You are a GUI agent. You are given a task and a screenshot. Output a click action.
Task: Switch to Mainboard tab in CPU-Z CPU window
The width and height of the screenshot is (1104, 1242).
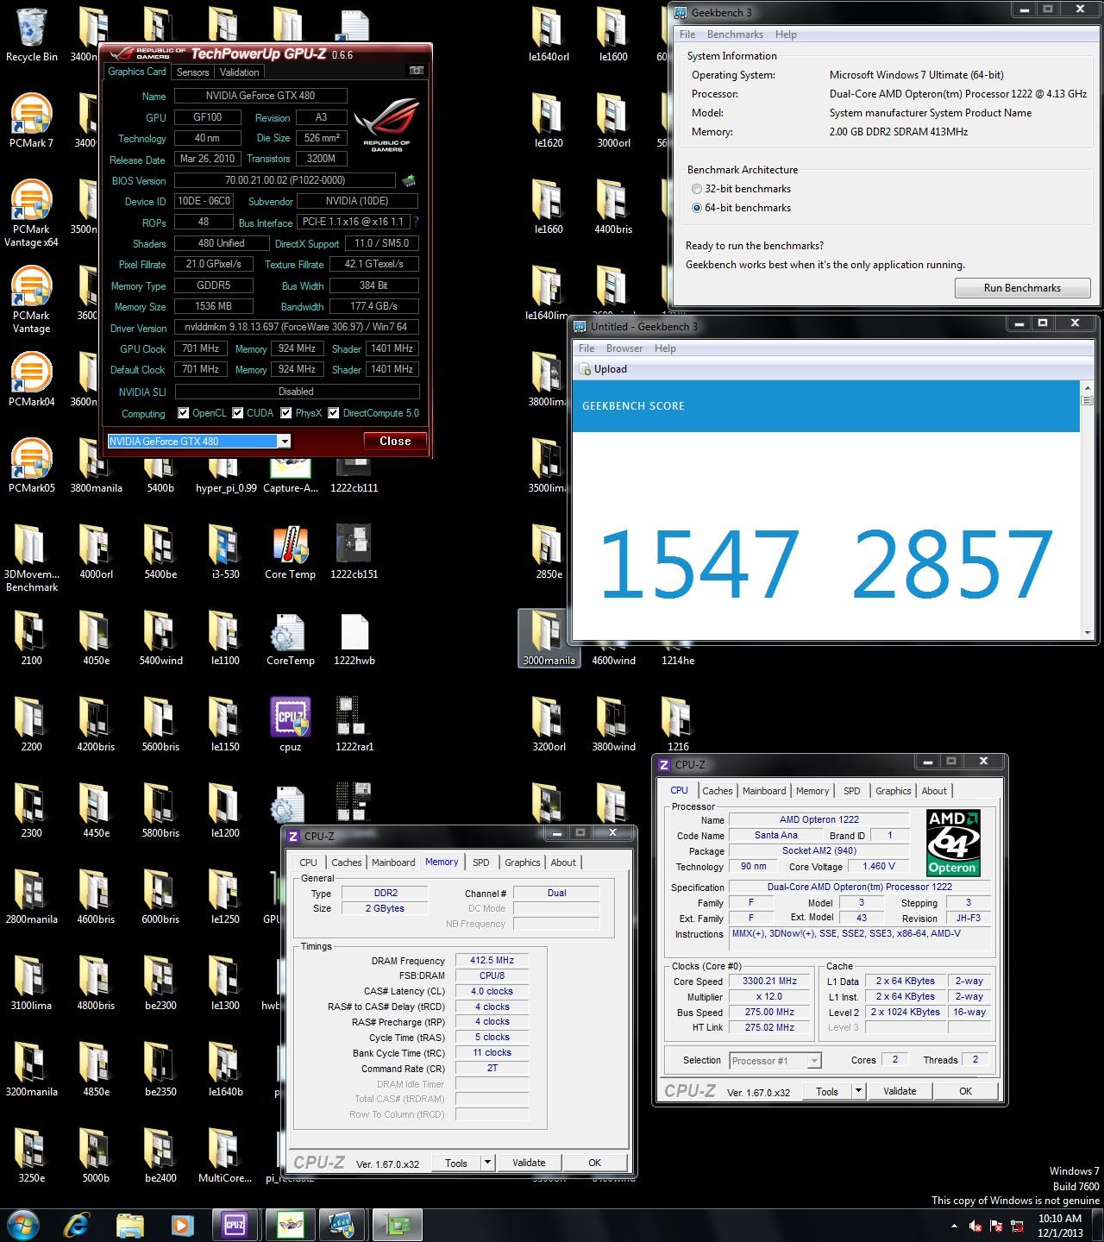click(764, 791)
